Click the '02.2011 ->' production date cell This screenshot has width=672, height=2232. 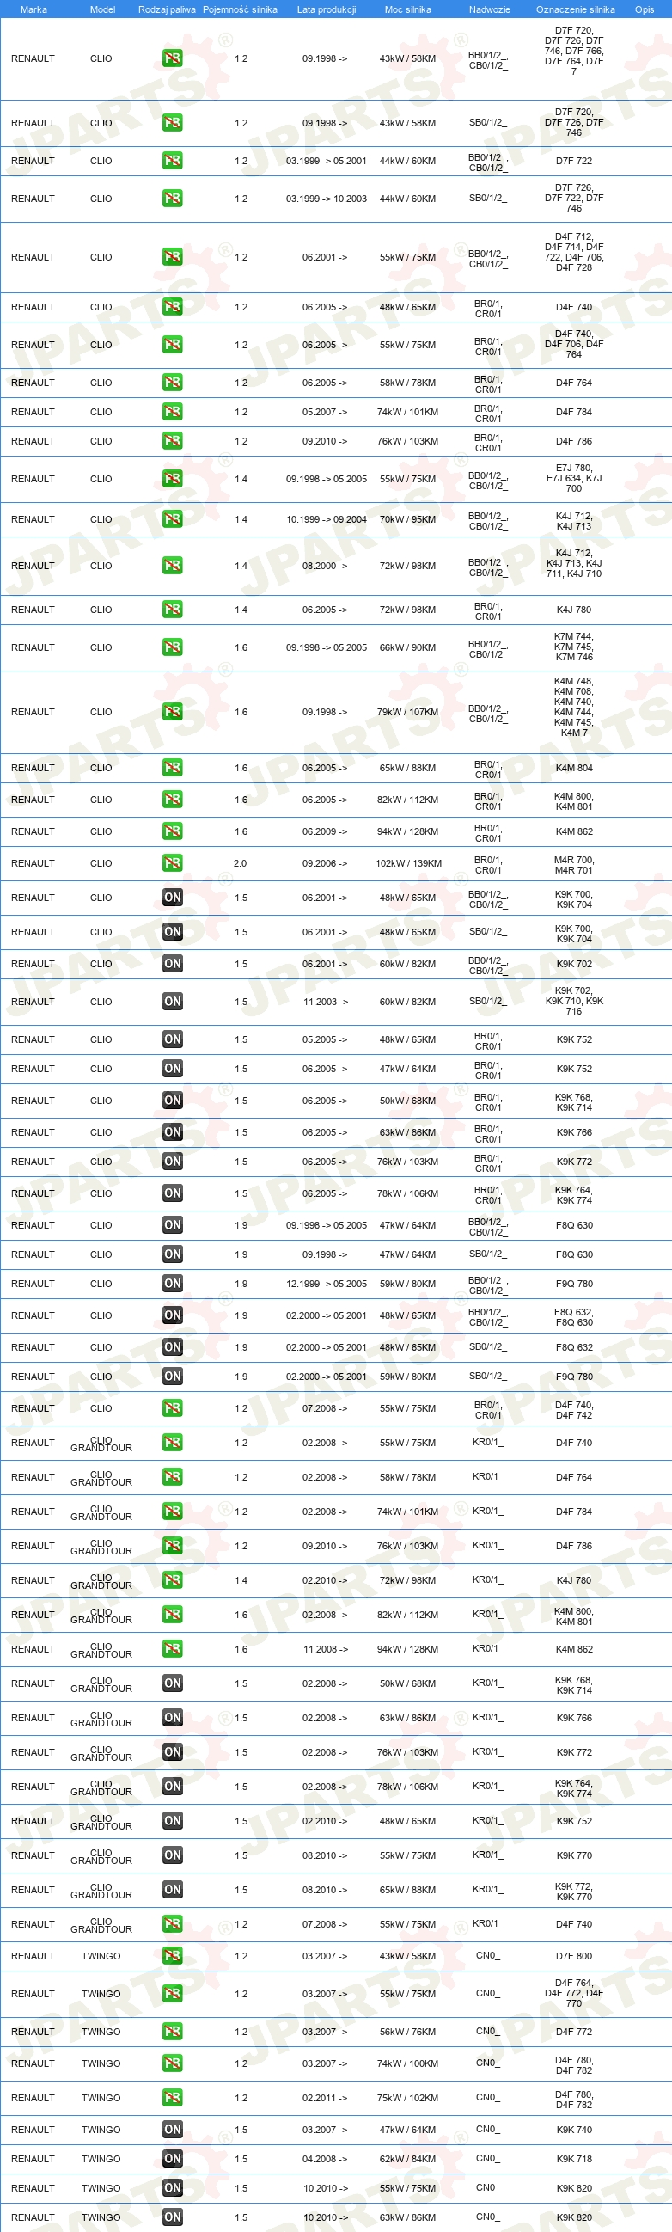click(325, 2098)
